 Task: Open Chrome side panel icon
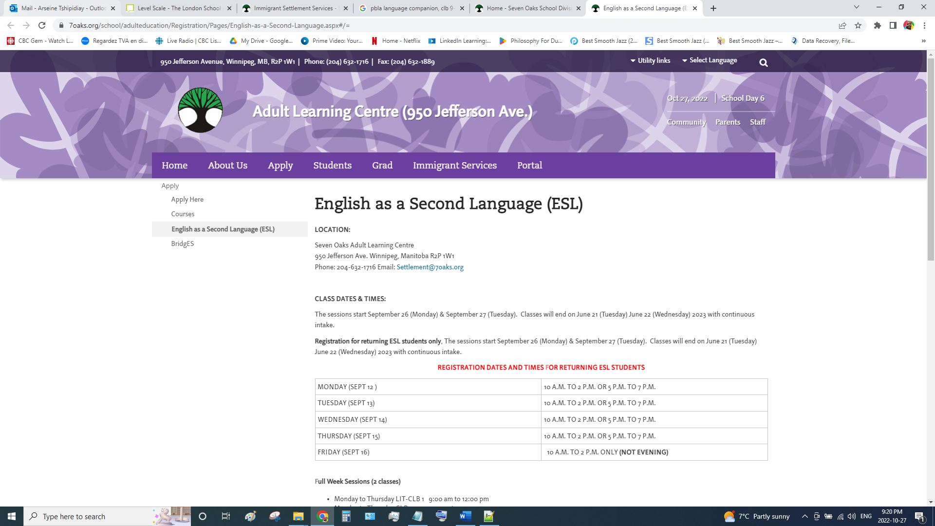coord(893,25)
